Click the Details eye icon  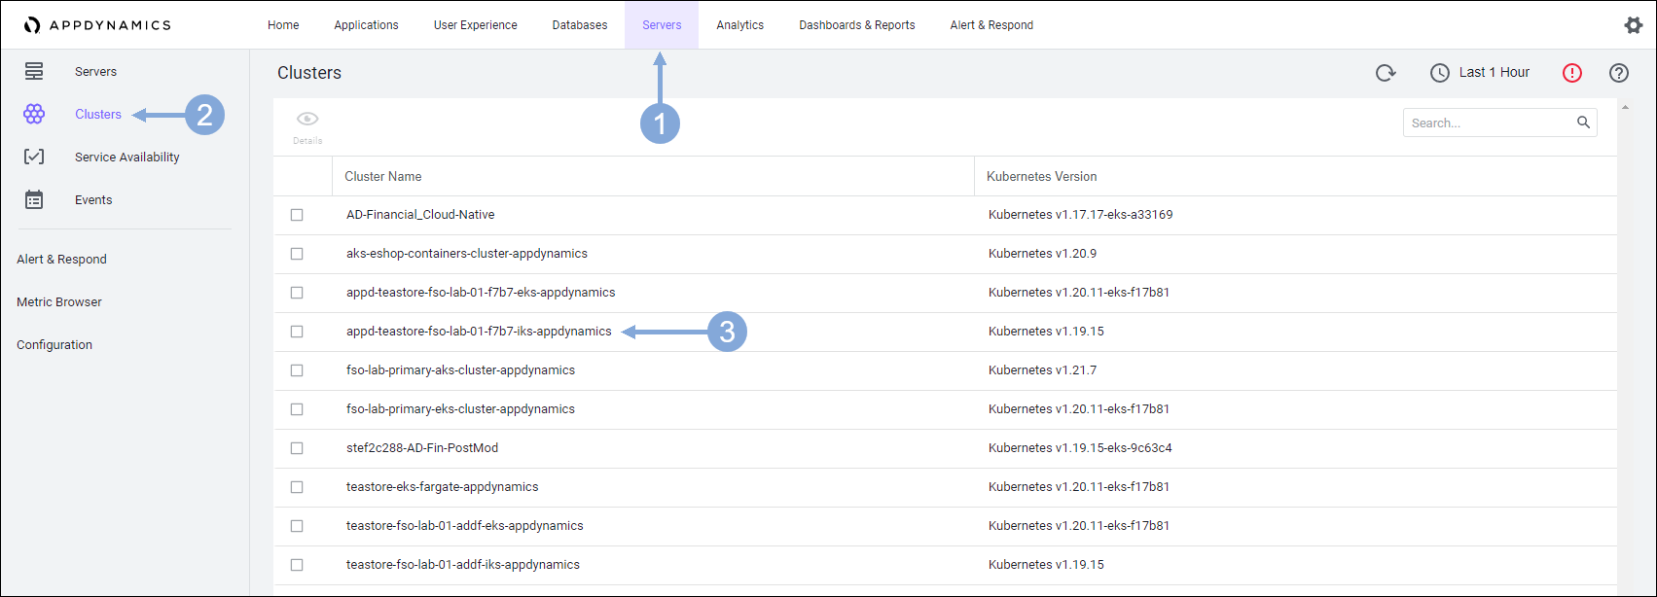(307, 120)
